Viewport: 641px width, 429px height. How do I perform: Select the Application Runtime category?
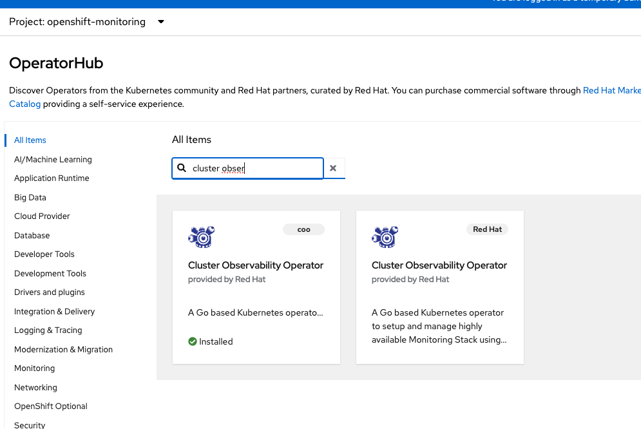52,178
